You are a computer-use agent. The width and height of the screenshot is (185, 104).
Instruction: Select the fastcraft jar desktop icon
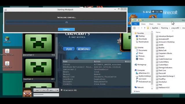pos(7,64)
